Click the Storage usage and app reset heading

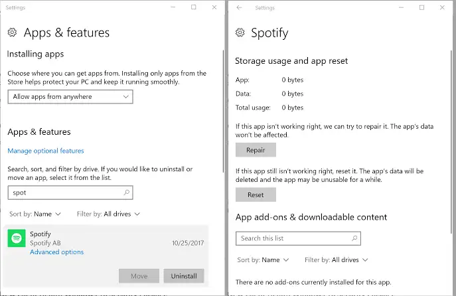click(291, 61)
